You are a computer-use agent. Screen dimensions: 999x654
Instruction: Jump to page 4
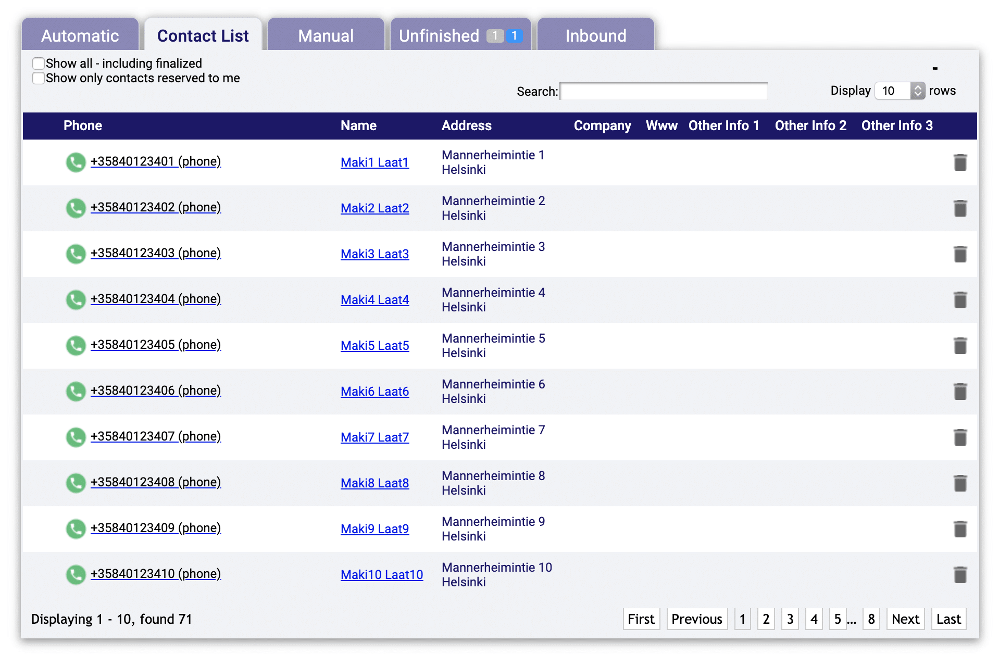tap(814, 619)
